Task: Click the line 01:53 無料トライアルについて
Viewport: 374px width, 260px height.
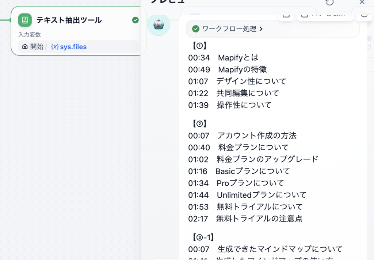Action: click(245, 207)
